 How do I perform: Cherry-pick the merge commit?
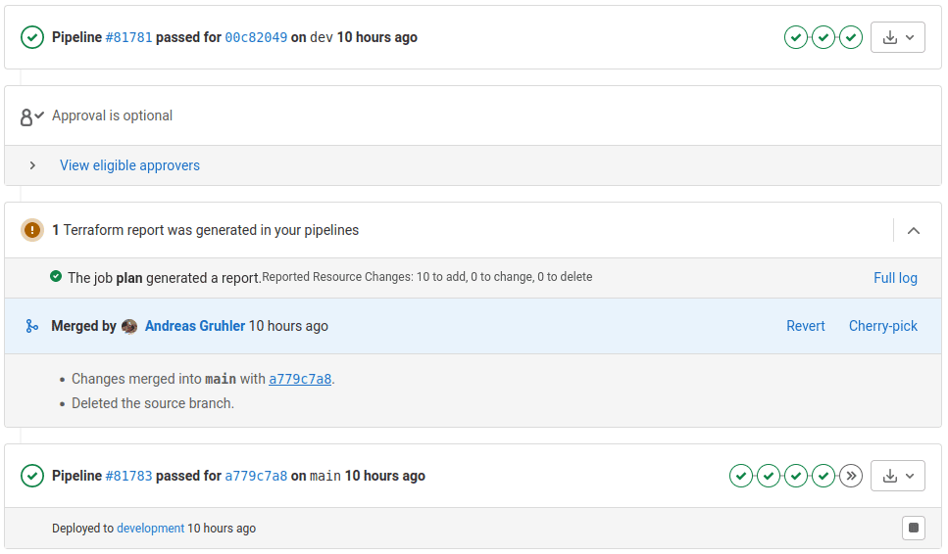882,326
